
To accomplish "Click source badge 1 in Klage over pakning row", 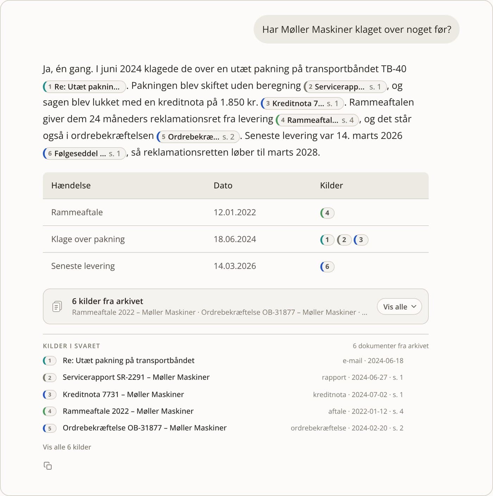I will (327, 240).
